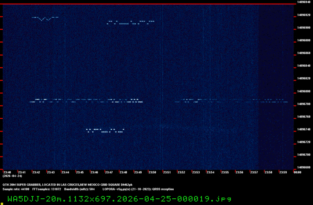Click the (2026-04-24) date label
Viewport: 313px width, 205px height.
click(11, 176)
